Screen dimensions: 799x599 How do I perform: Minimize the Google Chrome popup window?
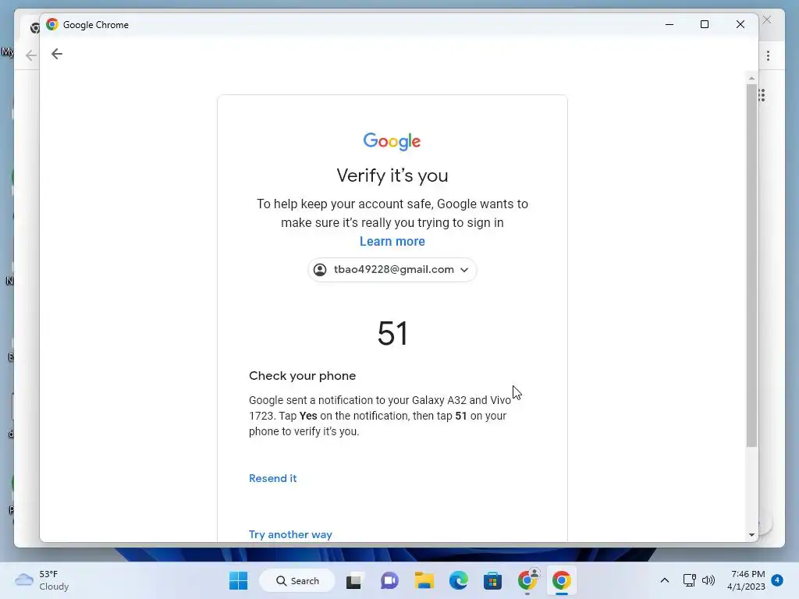pos(669,24)
